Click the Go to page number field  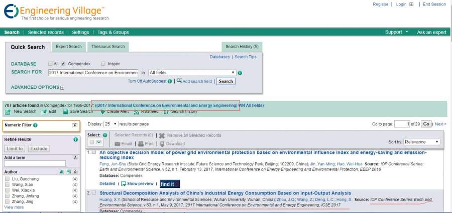tap(402, 124)
